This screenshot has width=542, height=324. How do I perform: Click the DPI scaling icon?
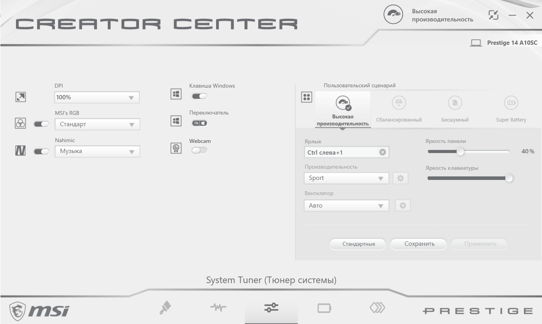point(20,97)
